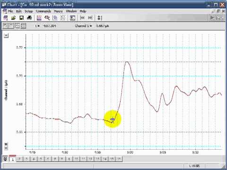Toggle channel button 8 at the bottom
This screenshot has height=170, width=227.
pos(62,159)
